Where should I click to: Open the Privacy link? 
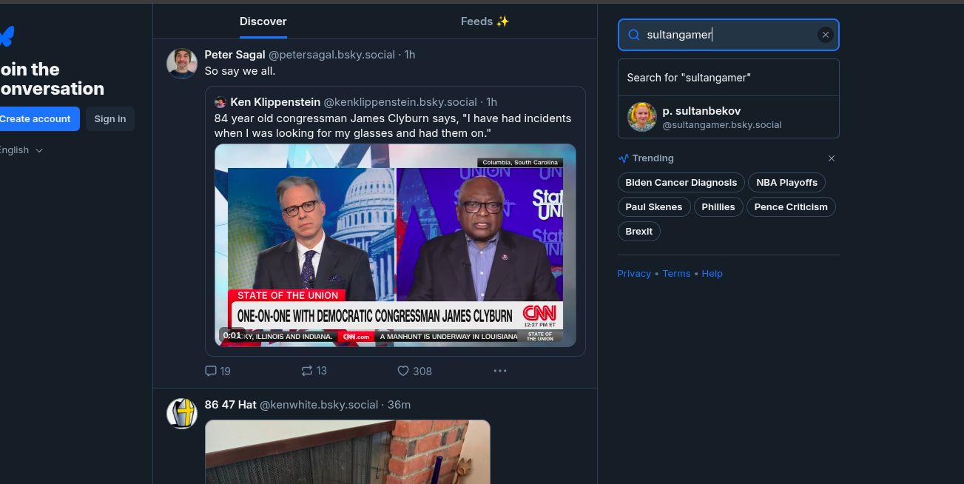(x=634, y=274)
